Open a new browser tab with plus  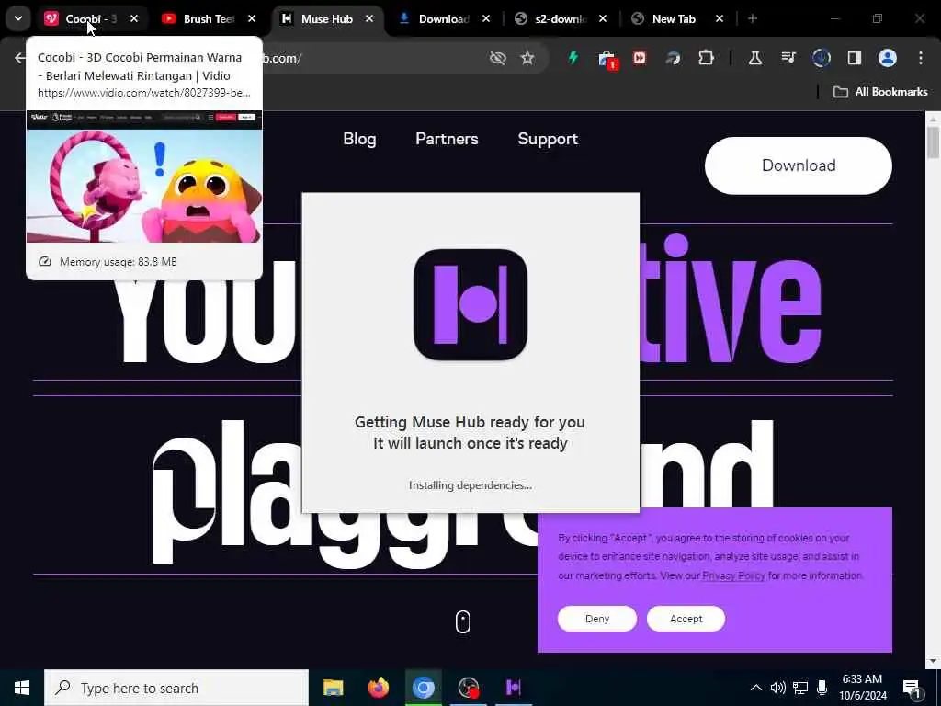click(753, 18)
